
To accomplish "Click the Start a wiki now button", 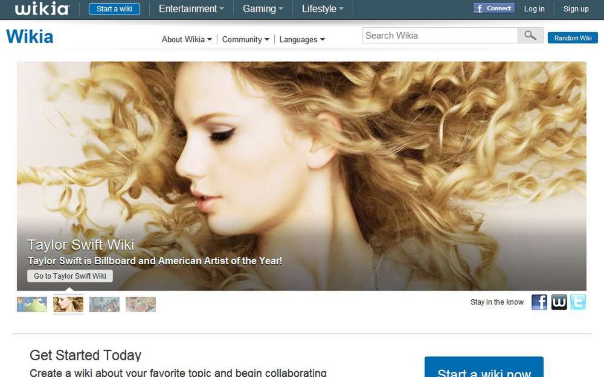I will (484, 368).
